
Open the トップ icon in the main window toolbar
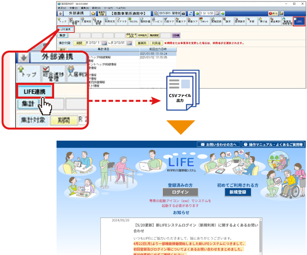tap(62, 21)
